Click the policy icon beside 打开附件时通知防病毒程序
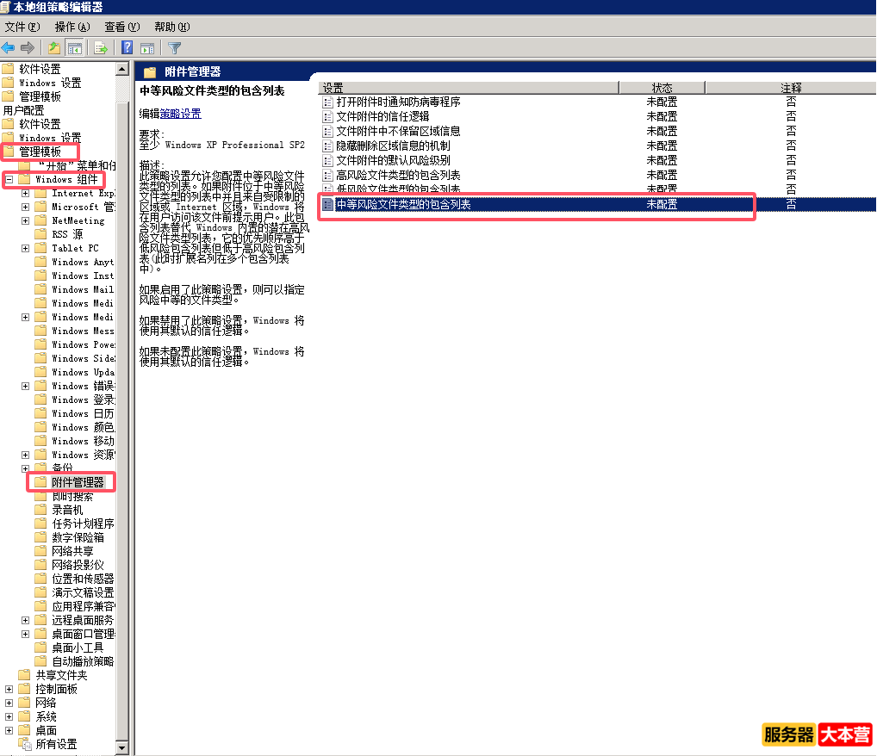877x756 pixels. 327,102
